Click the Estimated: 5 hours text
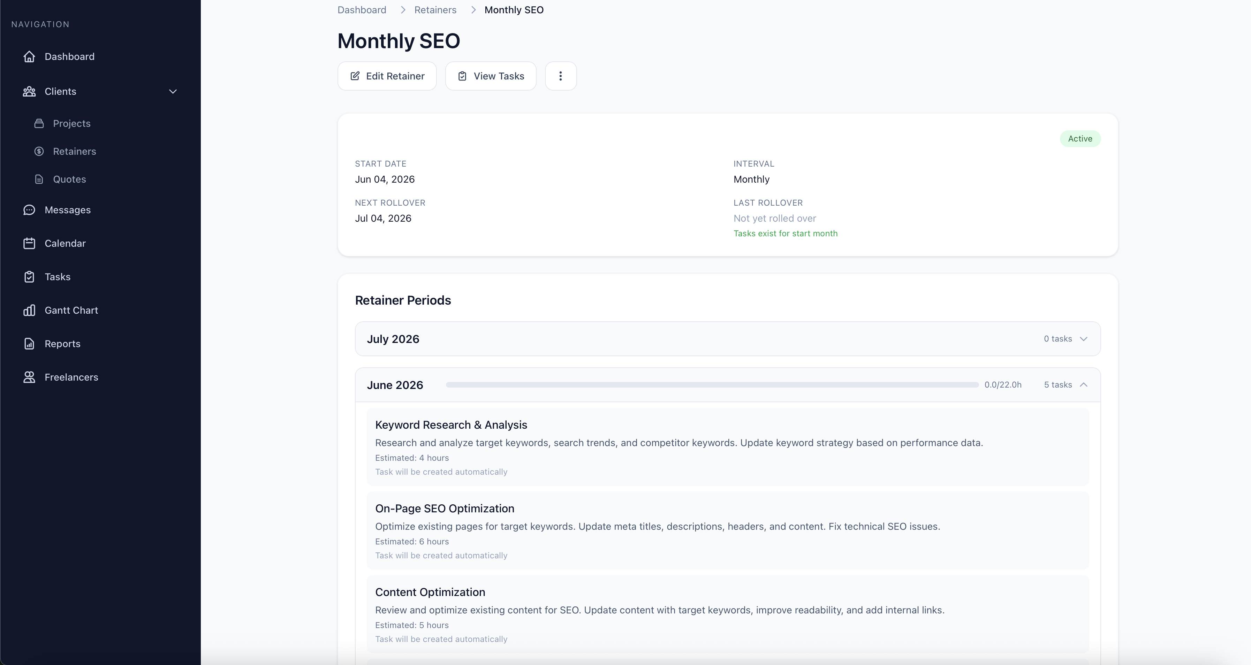The width and height of the screenshot is (1251, 665). coord(412,626)
